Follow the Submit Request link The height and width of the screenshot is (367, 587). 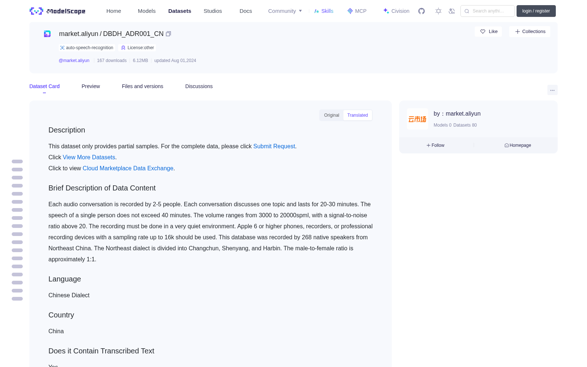pos(274,146)
